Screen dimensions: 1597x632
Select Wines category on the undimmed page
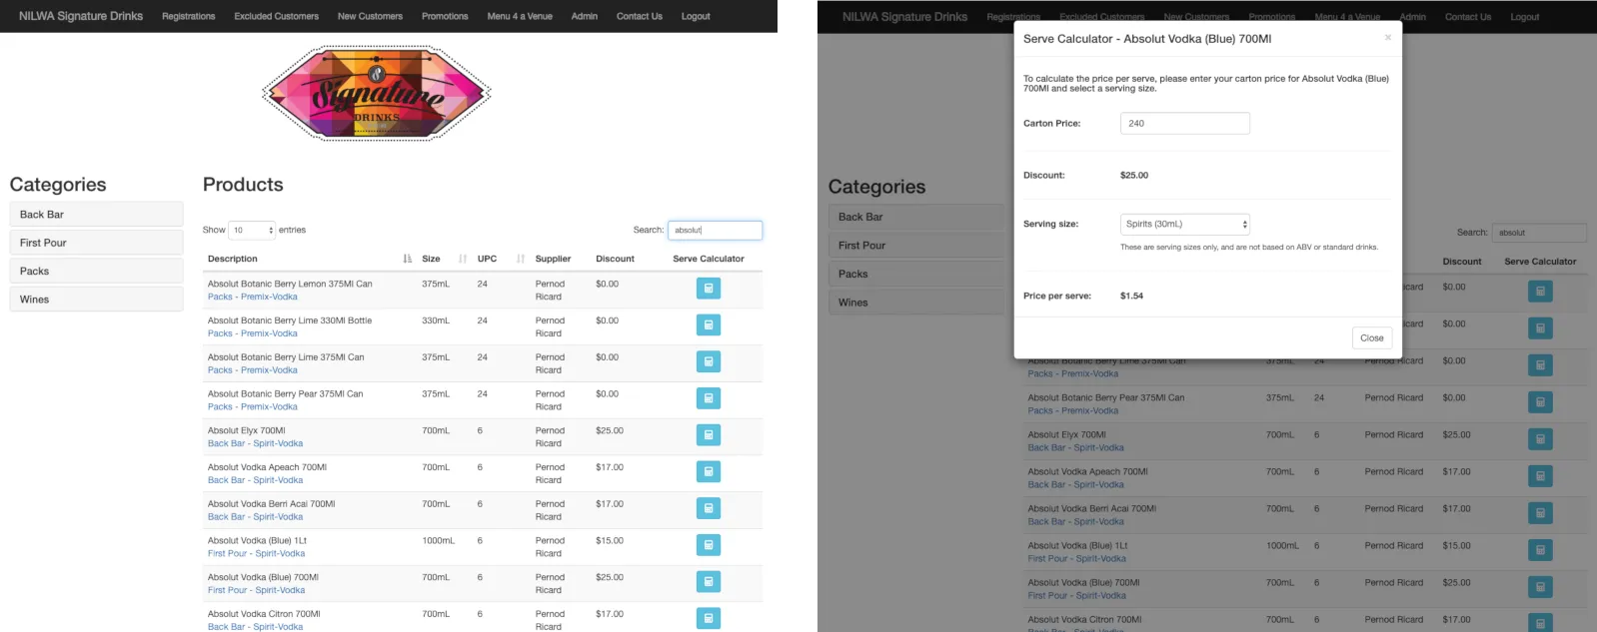coord(96,300)
